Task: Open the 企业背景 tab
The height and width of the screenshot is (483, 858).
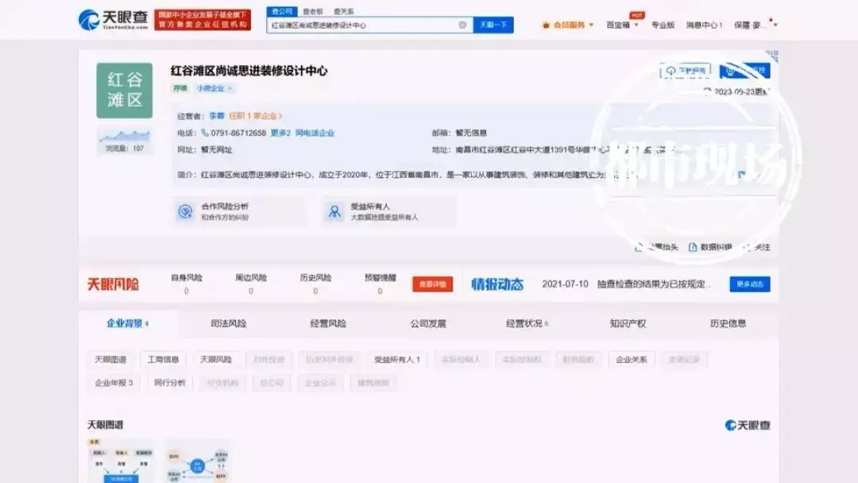Action: (127, 323)
